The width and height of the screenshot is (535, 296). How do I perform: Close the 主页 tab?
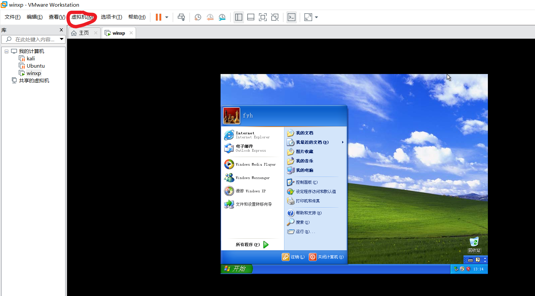[x=96, y=33]
